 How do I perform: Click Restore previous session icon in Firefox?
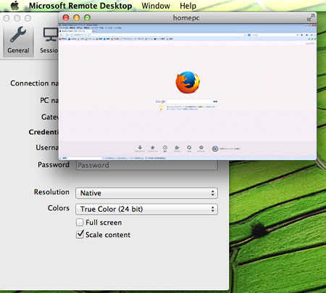click(215, 149)
